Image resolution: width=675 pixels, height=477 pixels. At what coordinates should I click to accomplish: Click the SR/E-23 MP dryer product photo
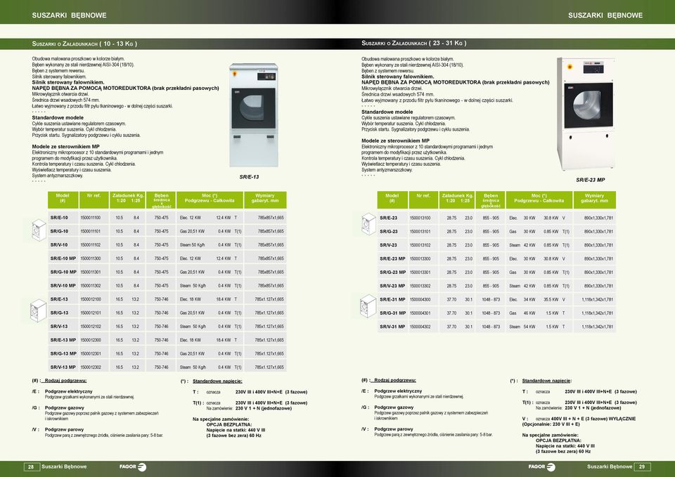tap(586, 114)
